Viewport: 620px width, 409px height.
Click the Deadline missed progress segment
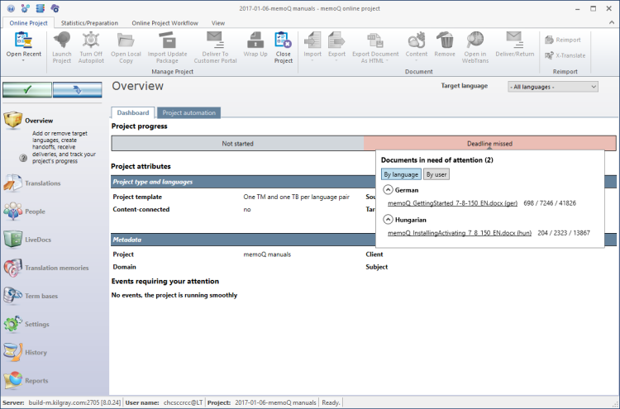(x=489, y=143)
